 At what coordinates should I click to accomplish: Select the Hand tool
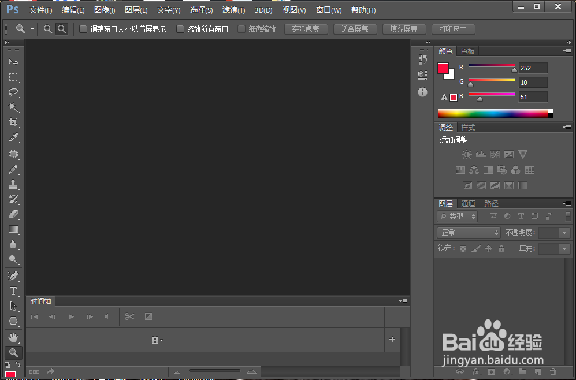point(13,338)
